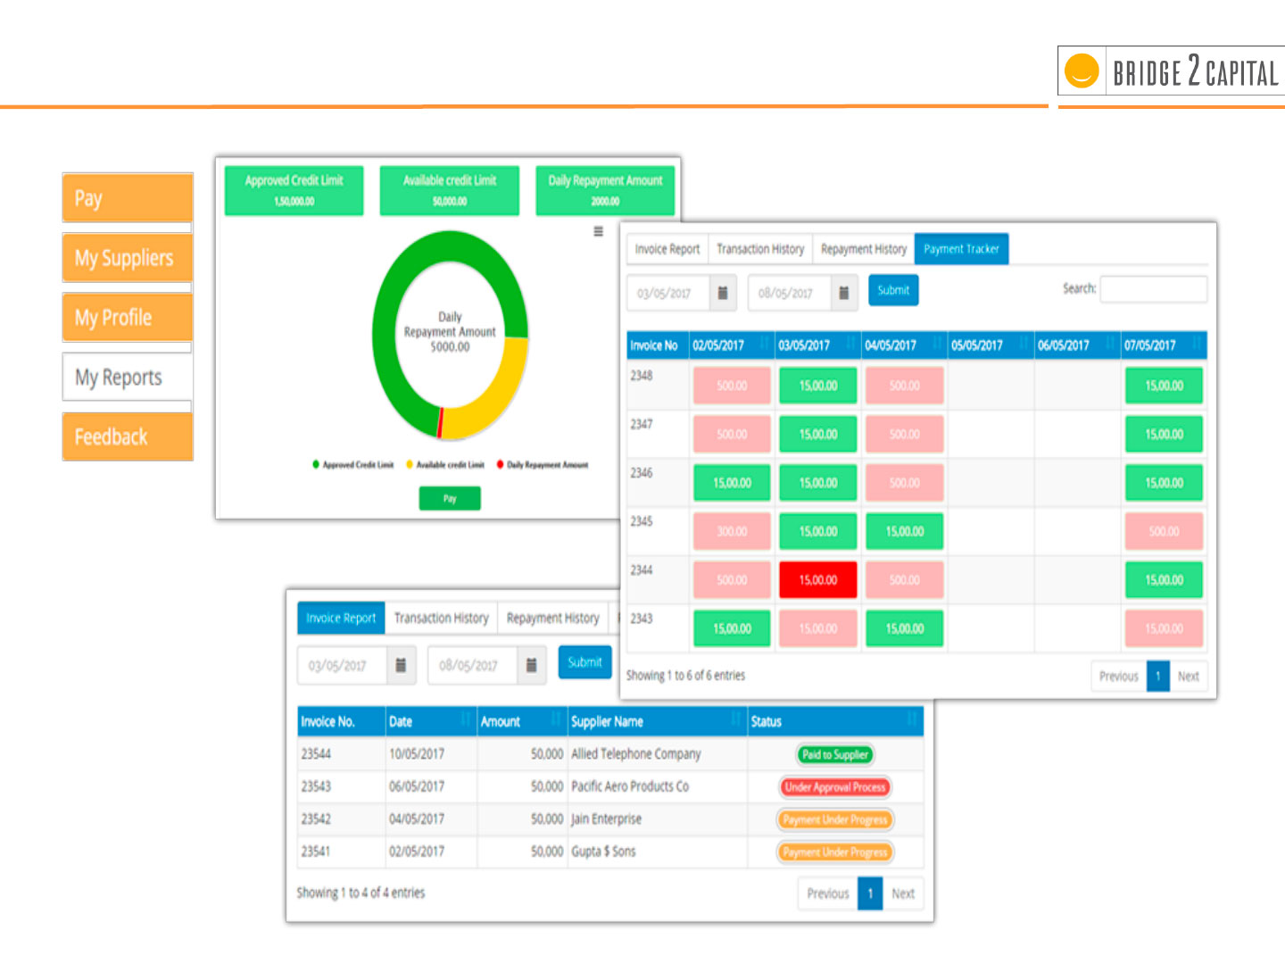Toggle Daily Repayment Amount legend item
1285x964 pixels.
pyautogui.click(x=543, y=465)
